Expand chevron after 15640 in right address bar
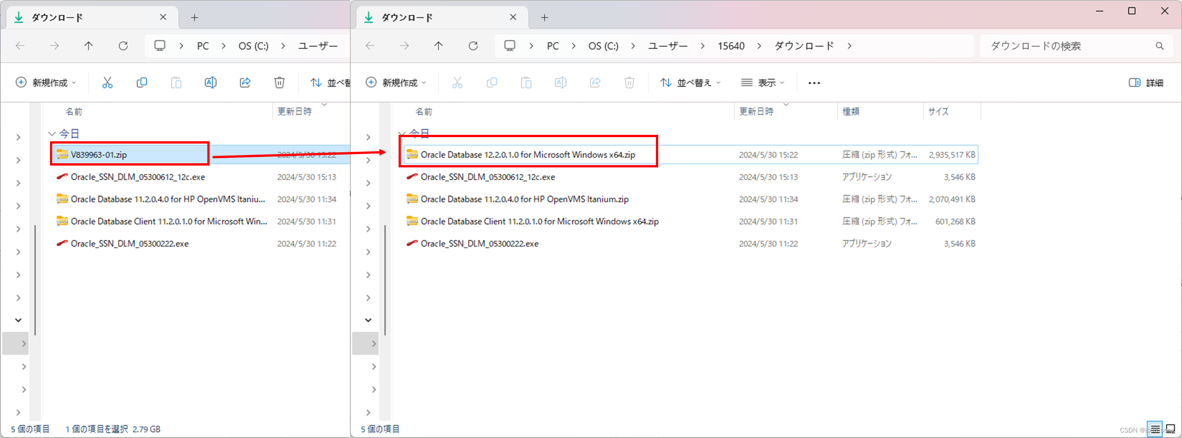1182x438 pixels. point(760,46)
